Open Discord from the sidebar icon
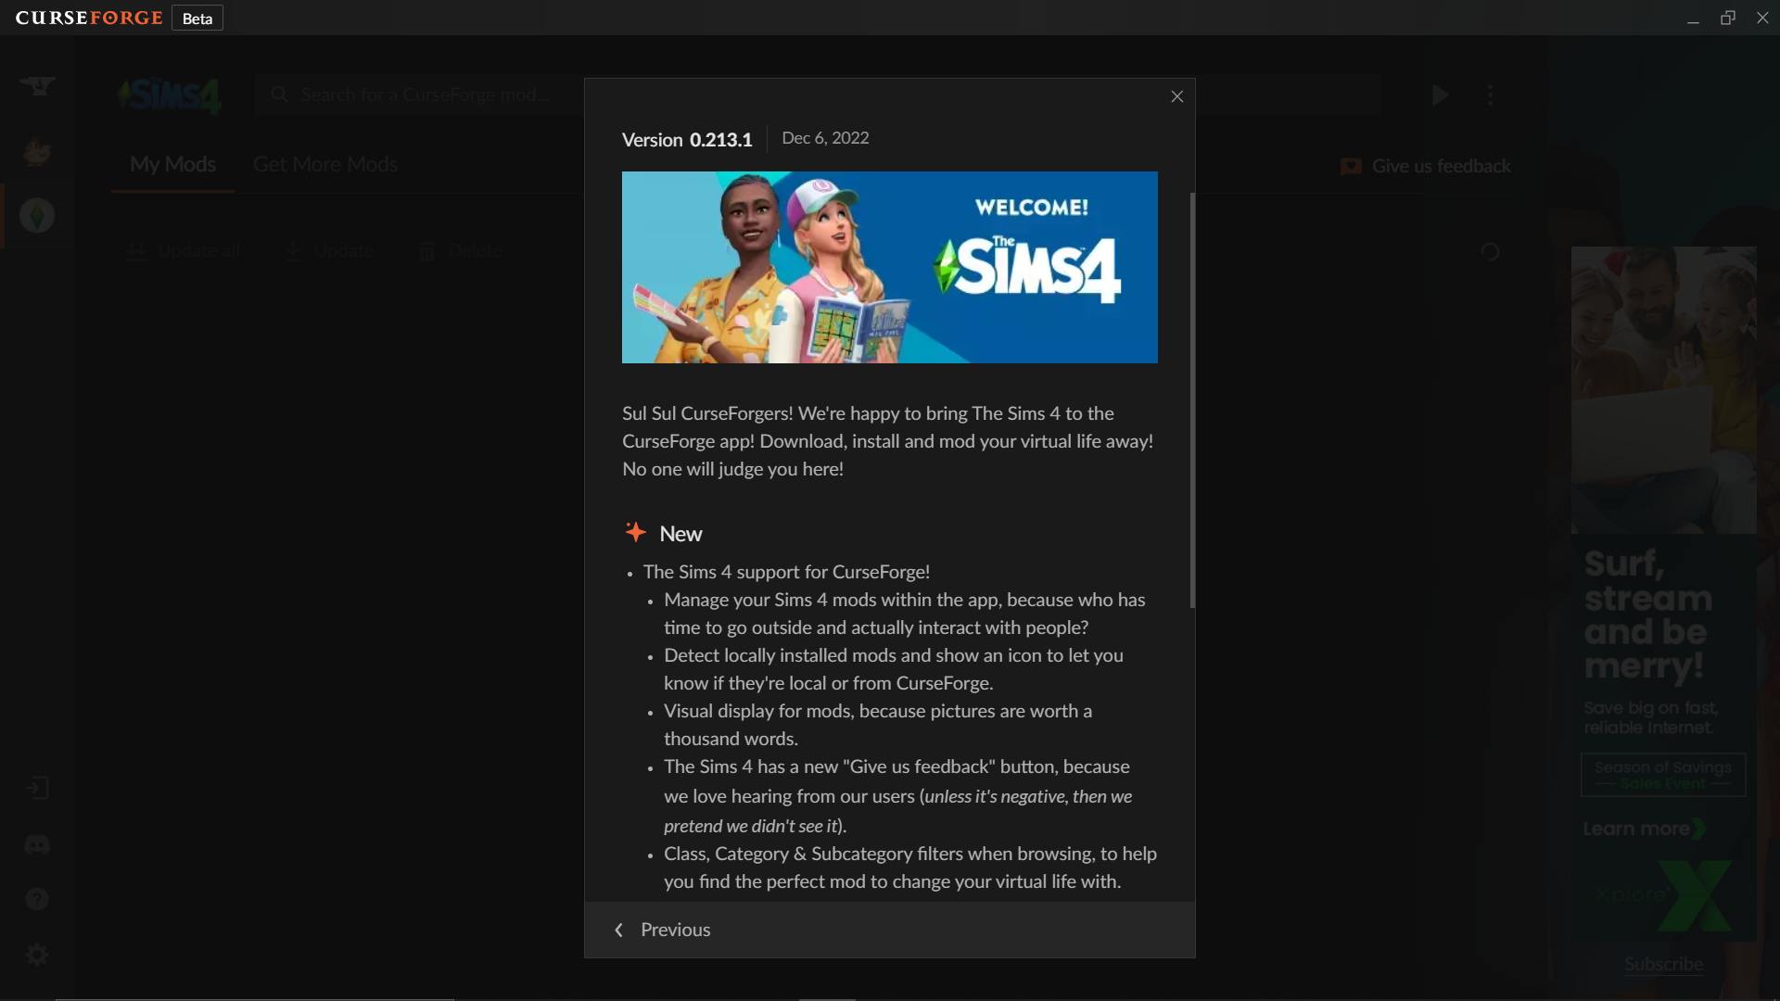The width and height of the screenshot is (1780, 1001). coord(37,844)
